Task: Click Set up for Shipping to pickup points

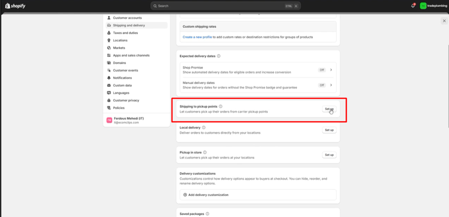Action: pos(329,109)
